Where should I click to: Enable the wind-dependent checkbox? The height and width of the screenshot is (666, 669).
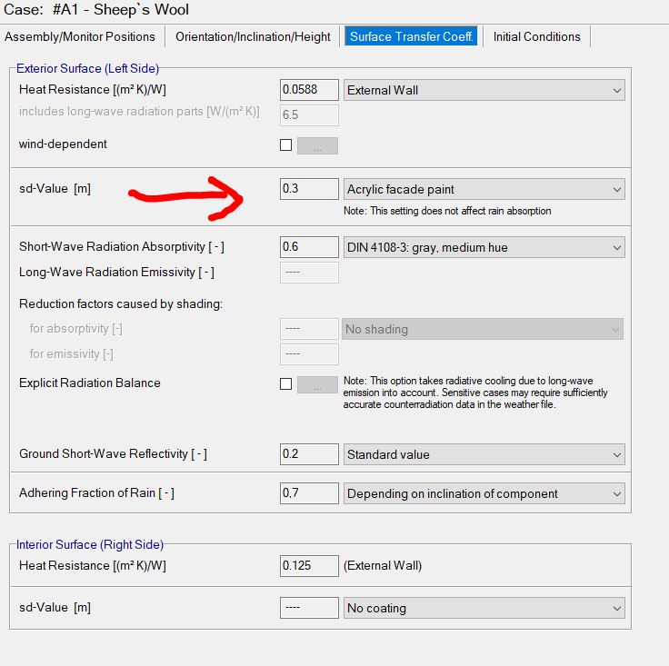click(x=286, y=145)
